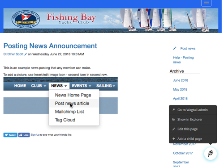The image size is (224, 167).
Task: Open the Posting News Announcement title link
Action: [x=50, y=46]
